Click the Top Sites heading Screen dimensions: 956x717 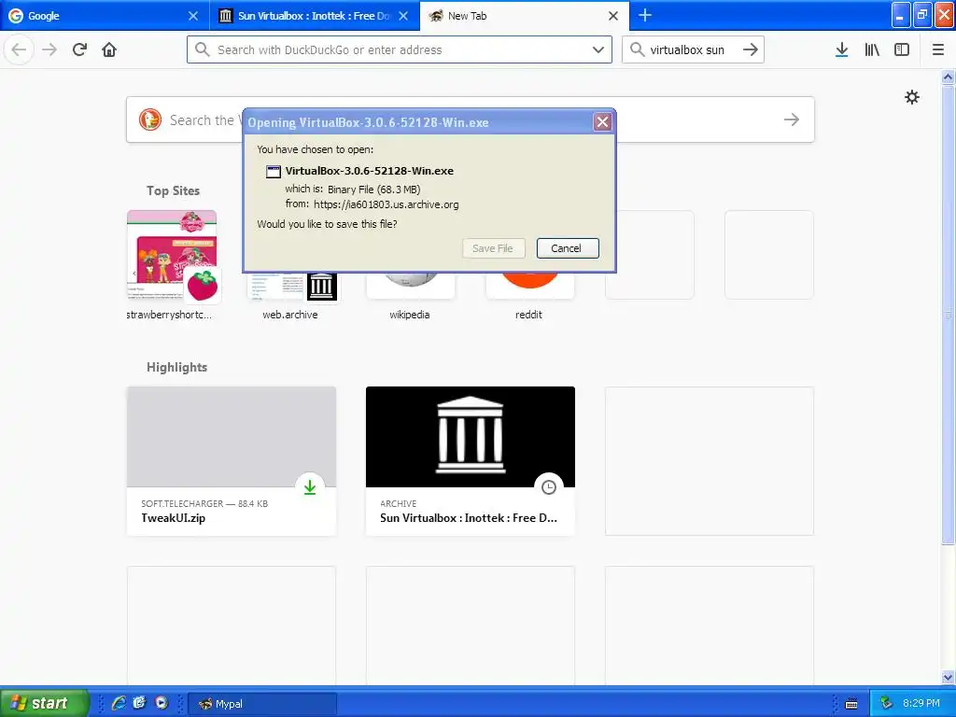173,190
